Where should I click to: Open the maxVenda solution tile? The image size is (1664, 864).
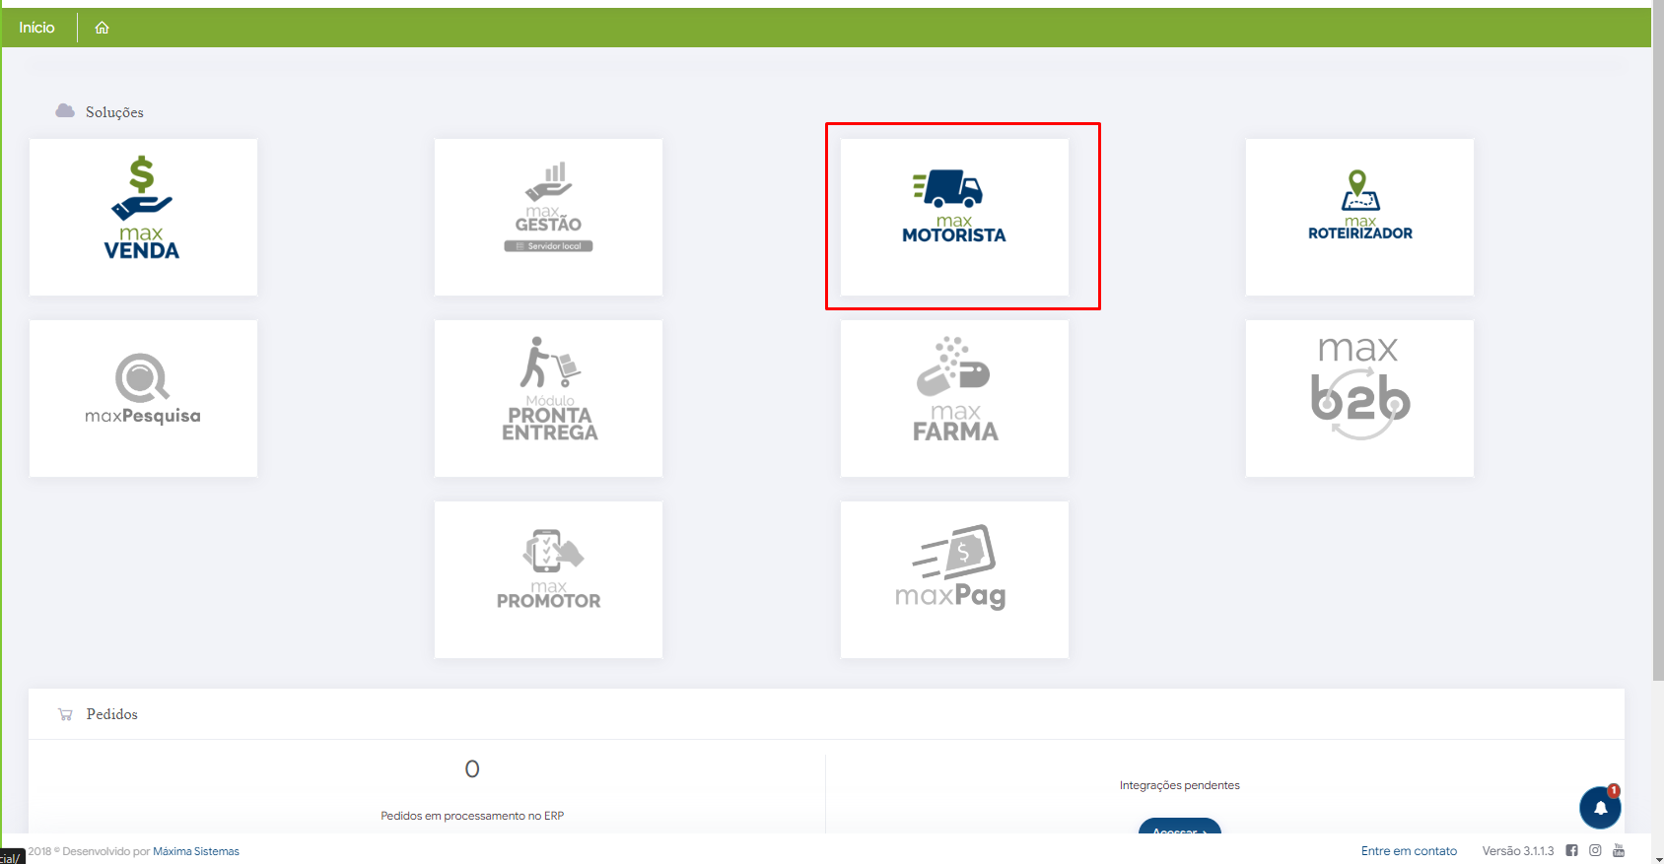click(x=143, y=217)
